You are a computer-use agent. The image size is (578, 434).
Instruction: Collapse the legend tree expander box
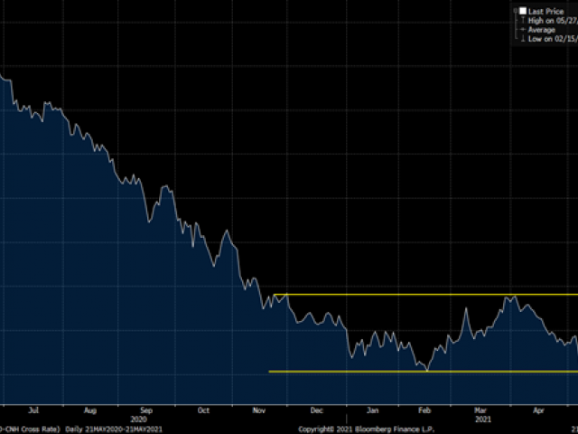pos(514,10)
